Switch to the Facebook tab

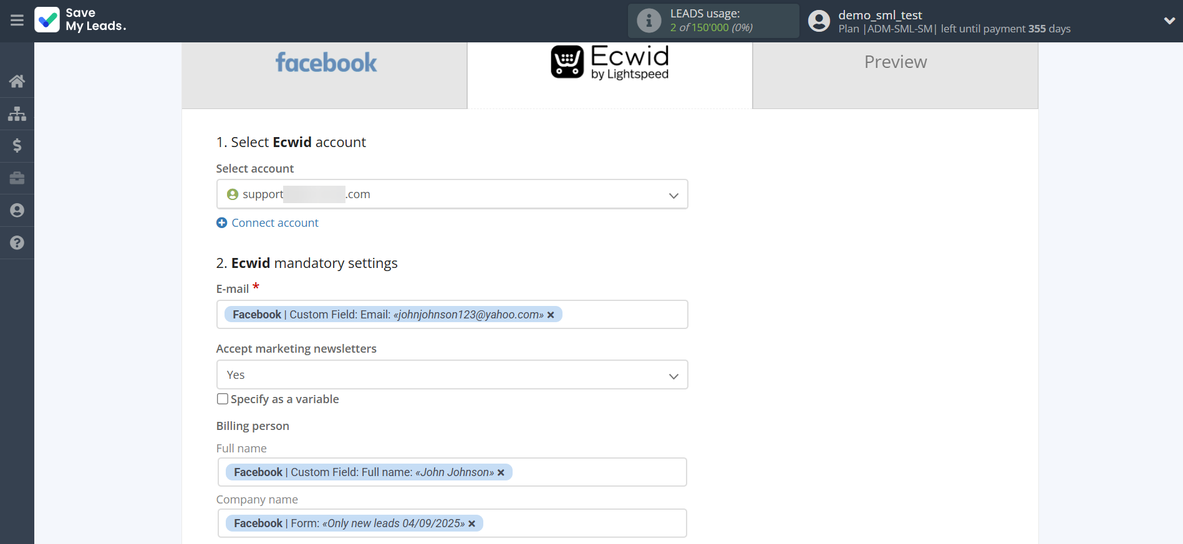point(325,63)
